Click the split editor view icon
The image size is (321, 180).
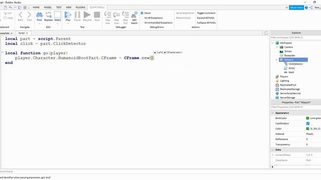click(266, 33)
